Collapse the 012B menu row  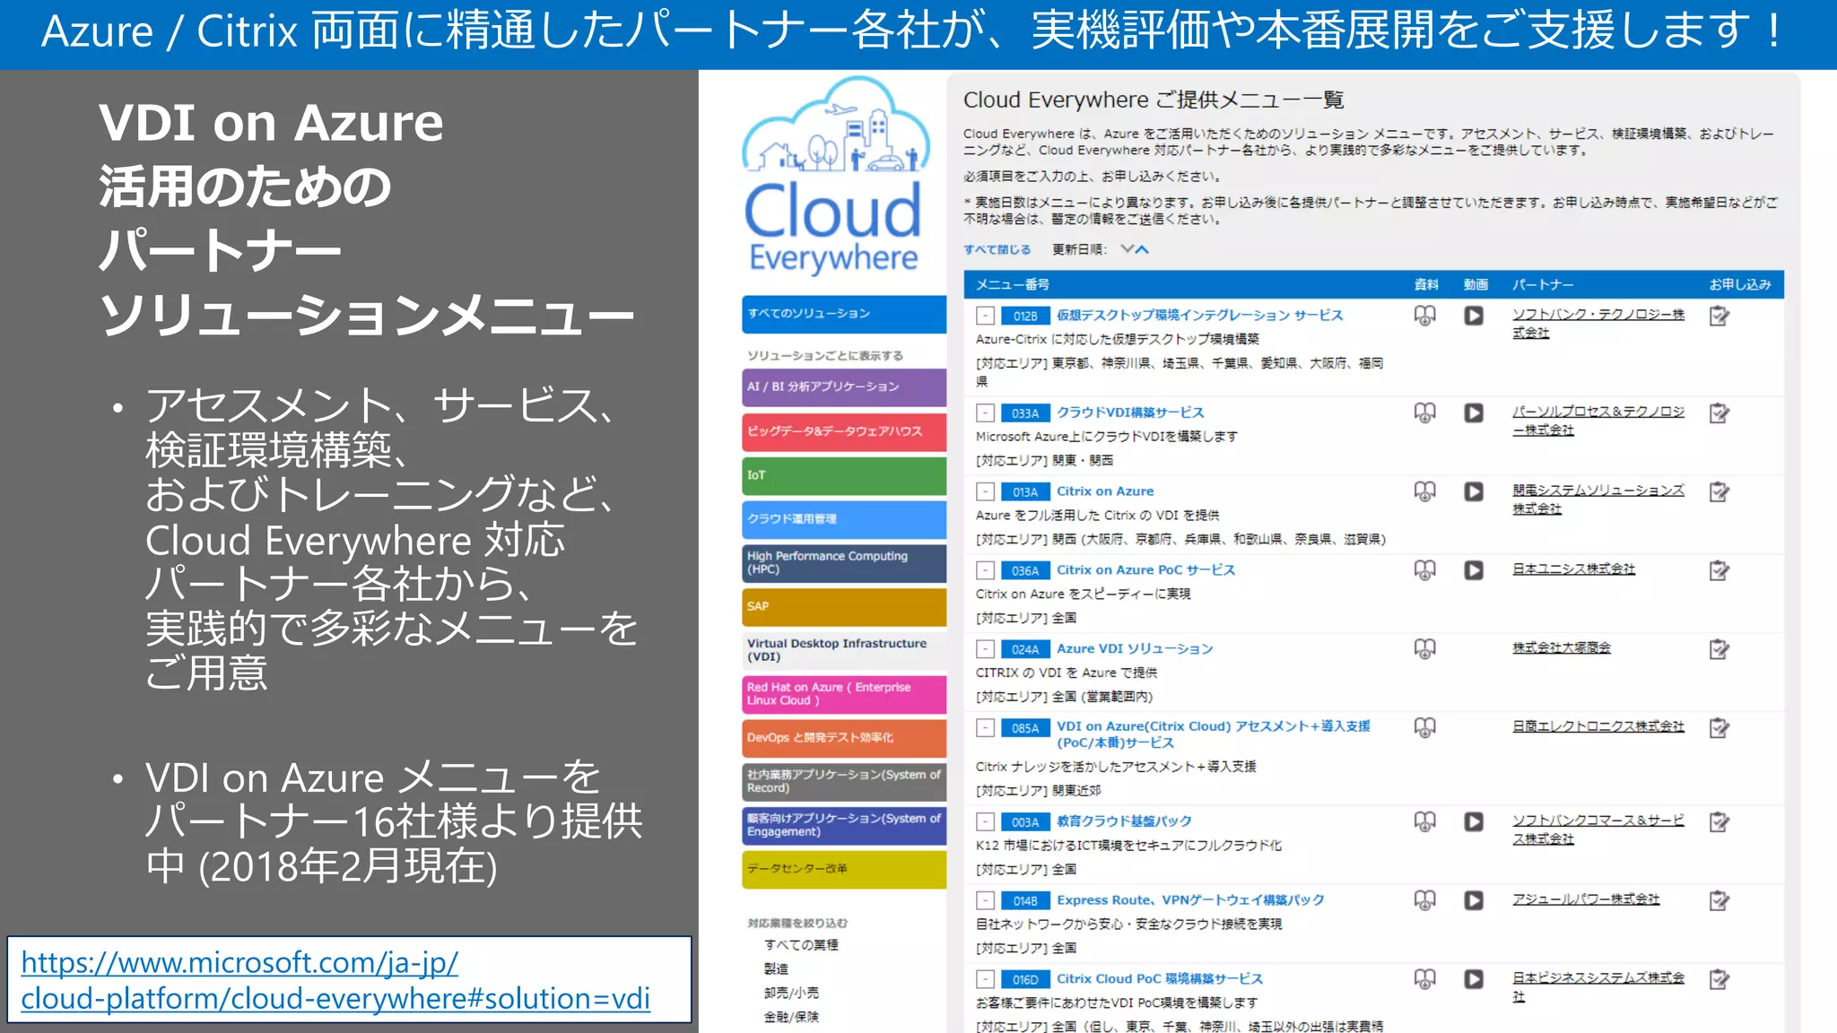coord(986,316)
